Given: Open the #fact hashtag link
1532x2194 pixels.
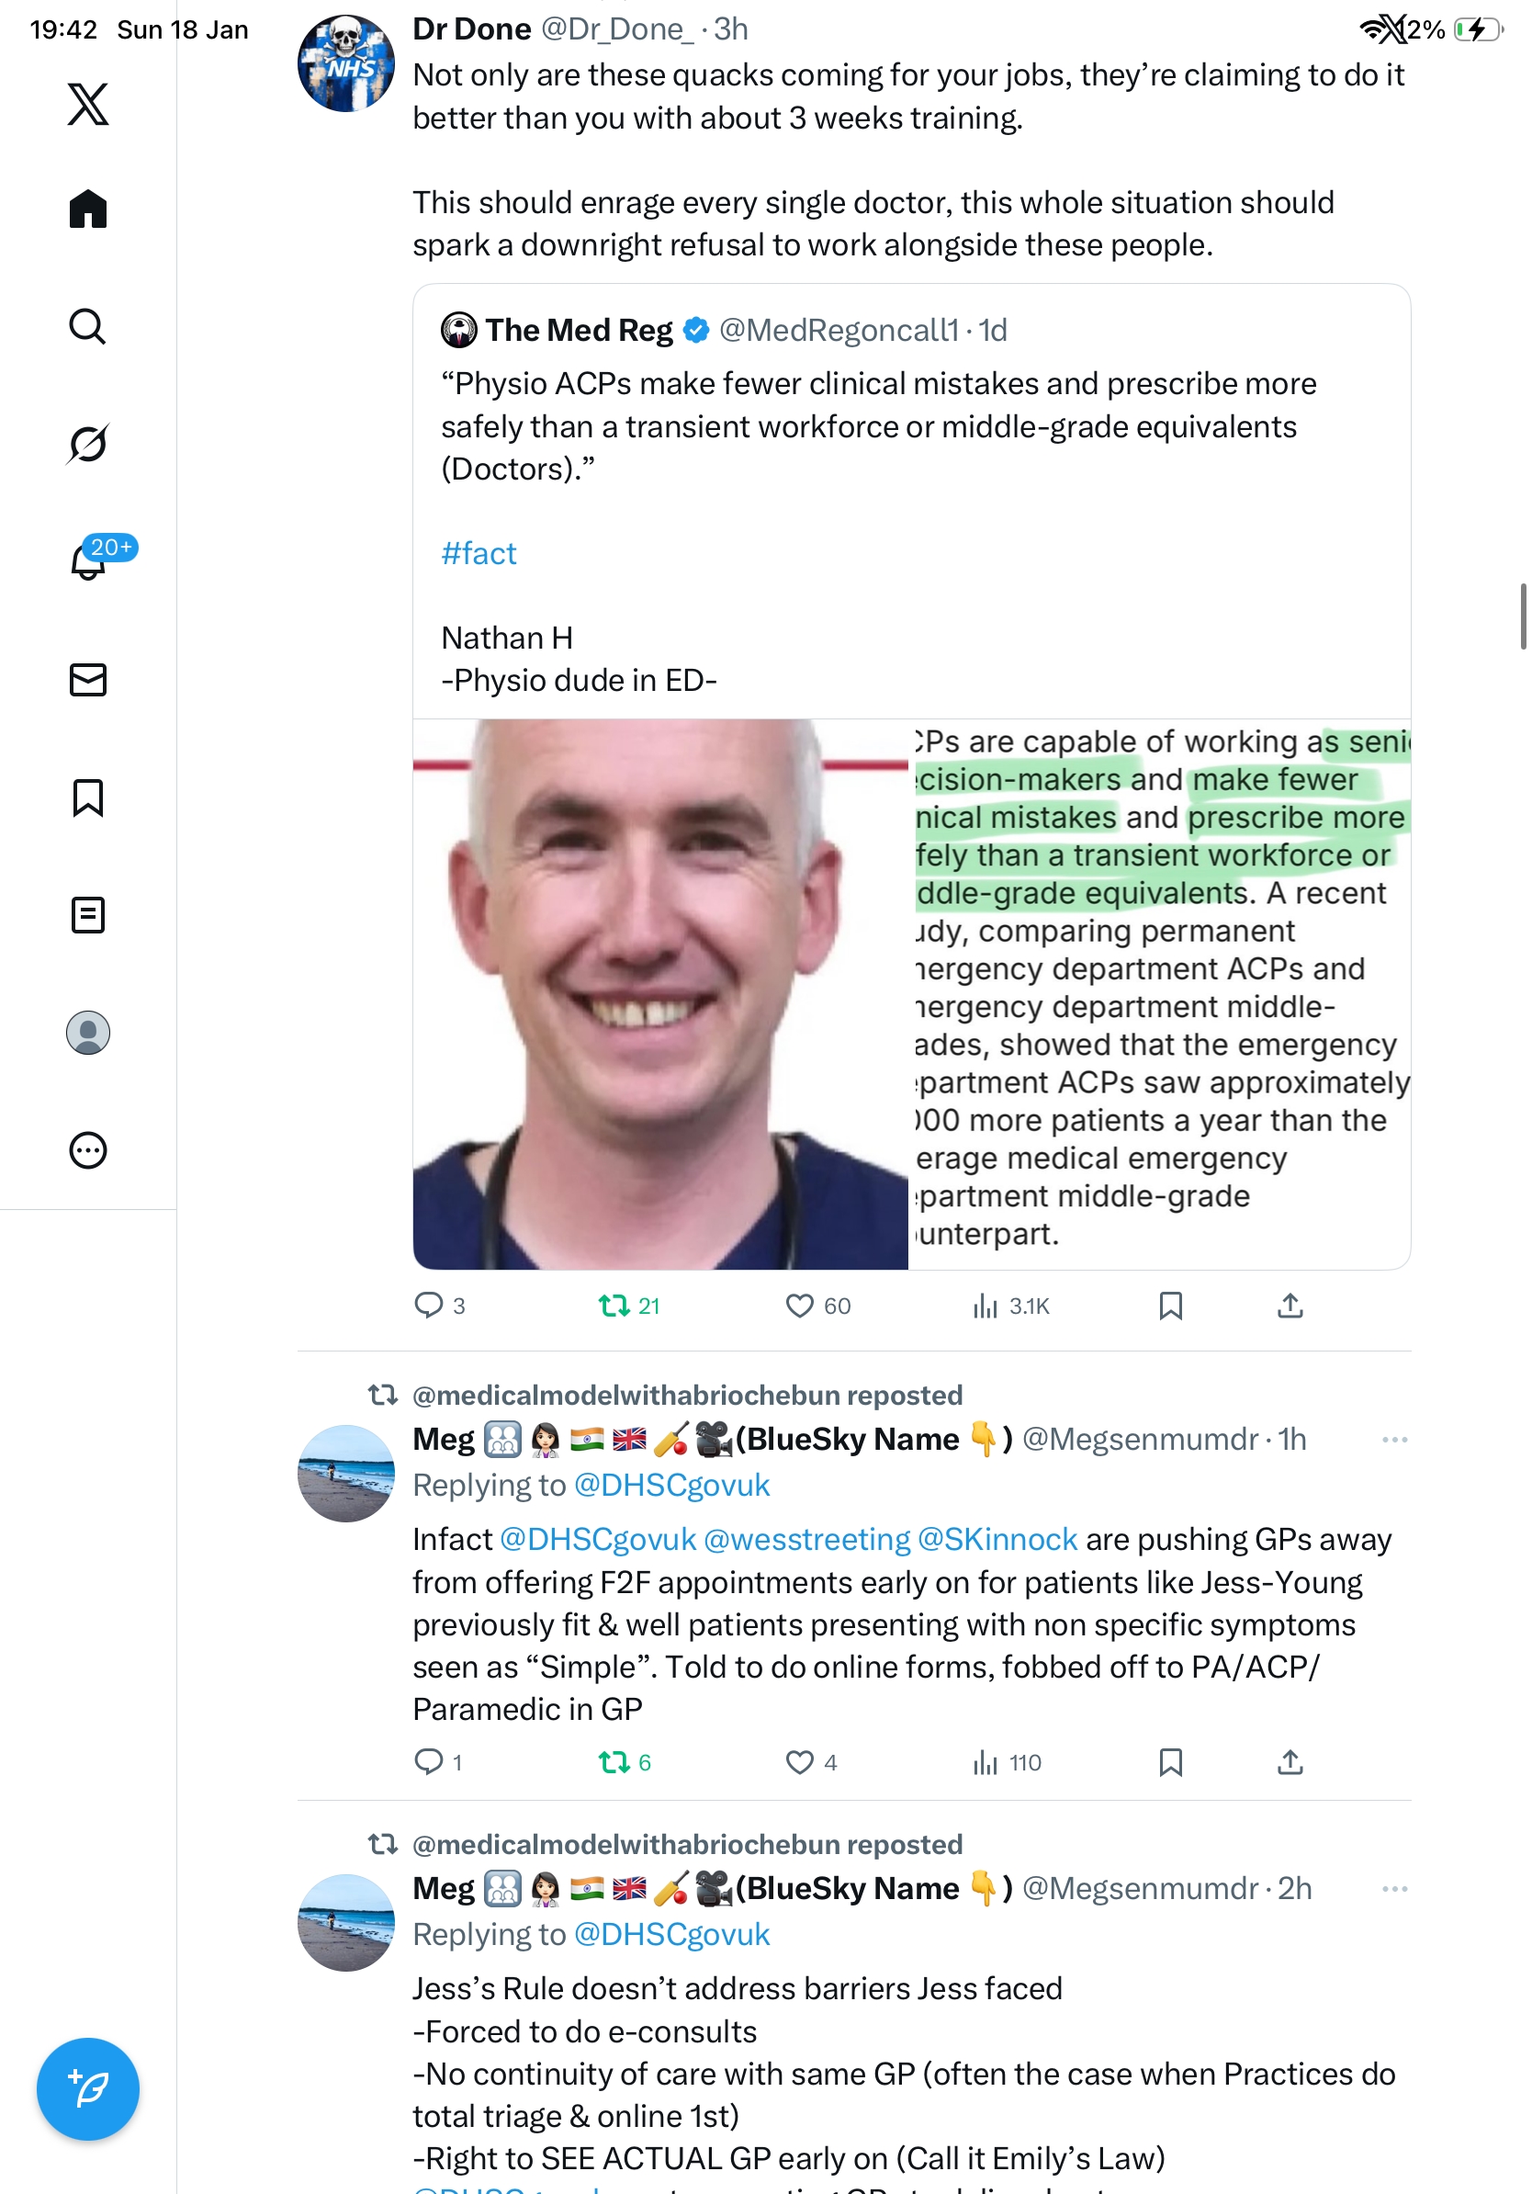Looking at the screenshot, I should click(479, 553).
